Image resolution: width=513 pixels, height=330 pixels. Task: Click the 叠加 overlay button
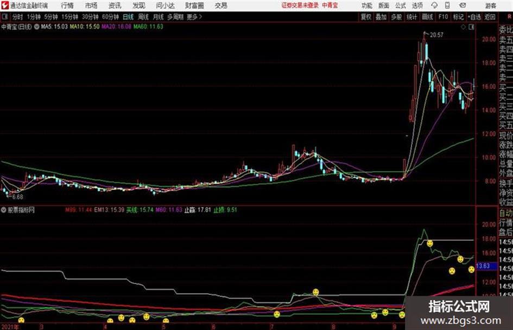pyautogui.click(x=381, y=17)
